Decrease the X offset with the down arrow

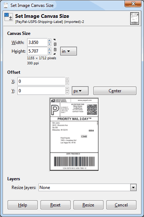[67, 83]
